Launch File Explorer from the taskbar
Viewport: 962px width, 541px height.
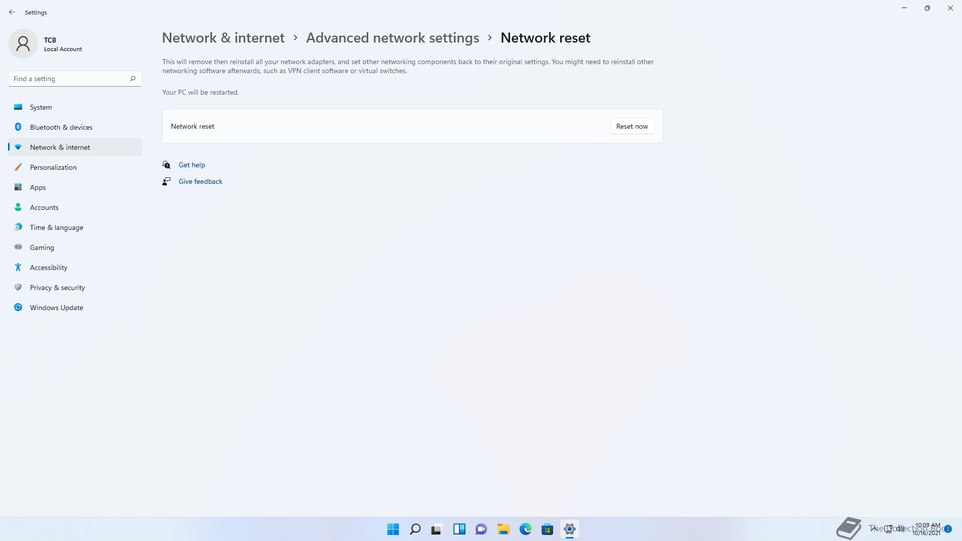pos(504,529)
